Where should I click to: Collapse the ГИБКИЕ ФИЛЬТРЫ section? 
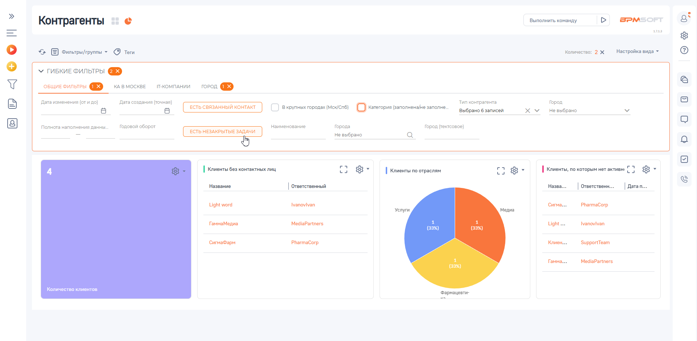41,71
